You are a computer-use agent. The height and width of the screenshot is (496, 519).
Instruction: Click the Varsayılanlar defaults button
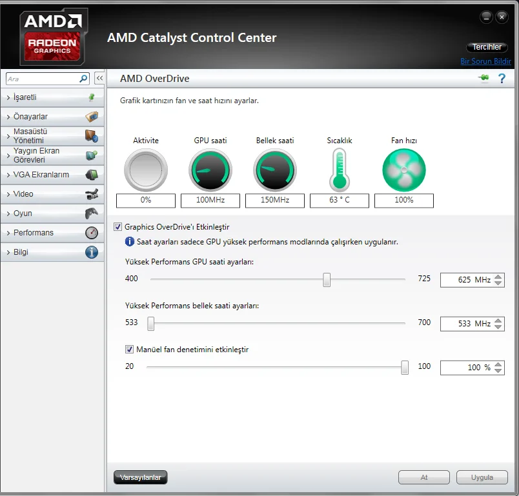pos(140,477)
